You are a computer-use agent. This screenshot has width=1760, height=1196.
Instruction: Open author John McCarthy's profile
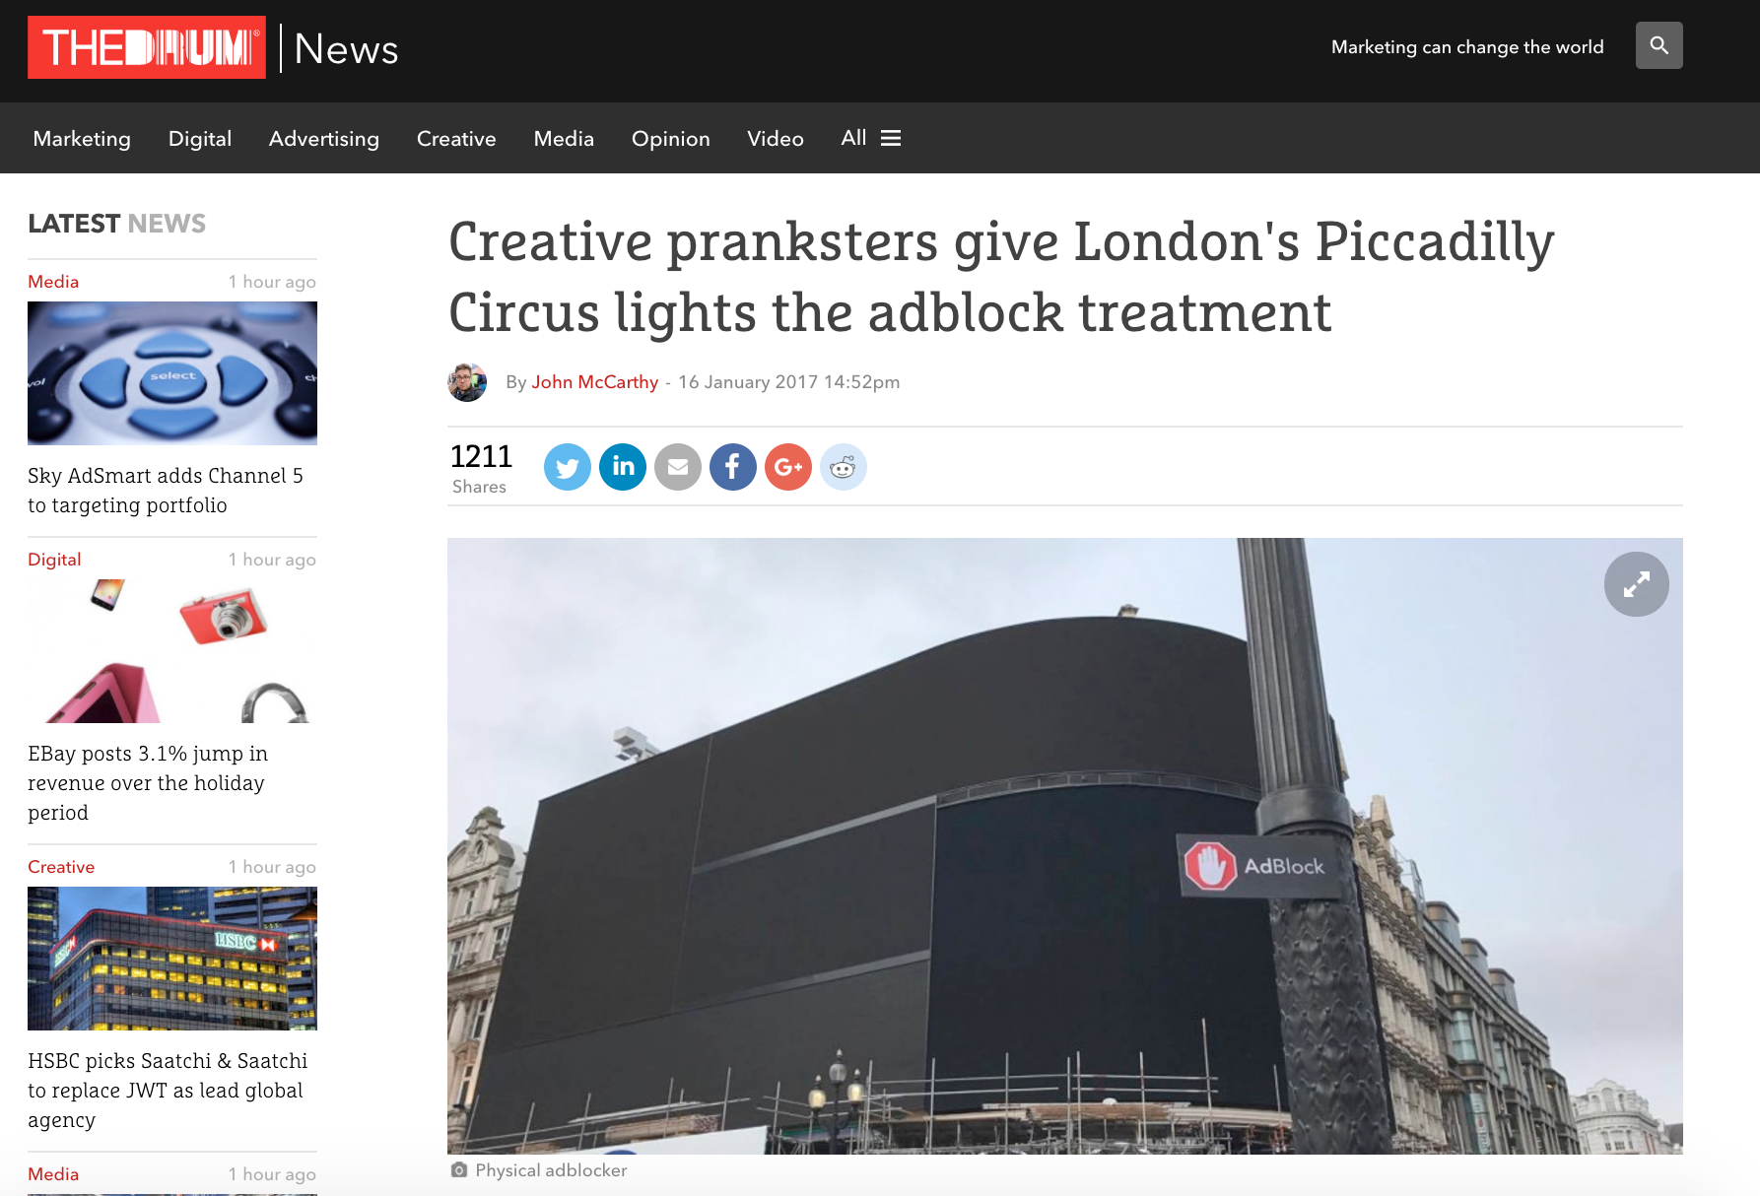[x=595, y=382]
